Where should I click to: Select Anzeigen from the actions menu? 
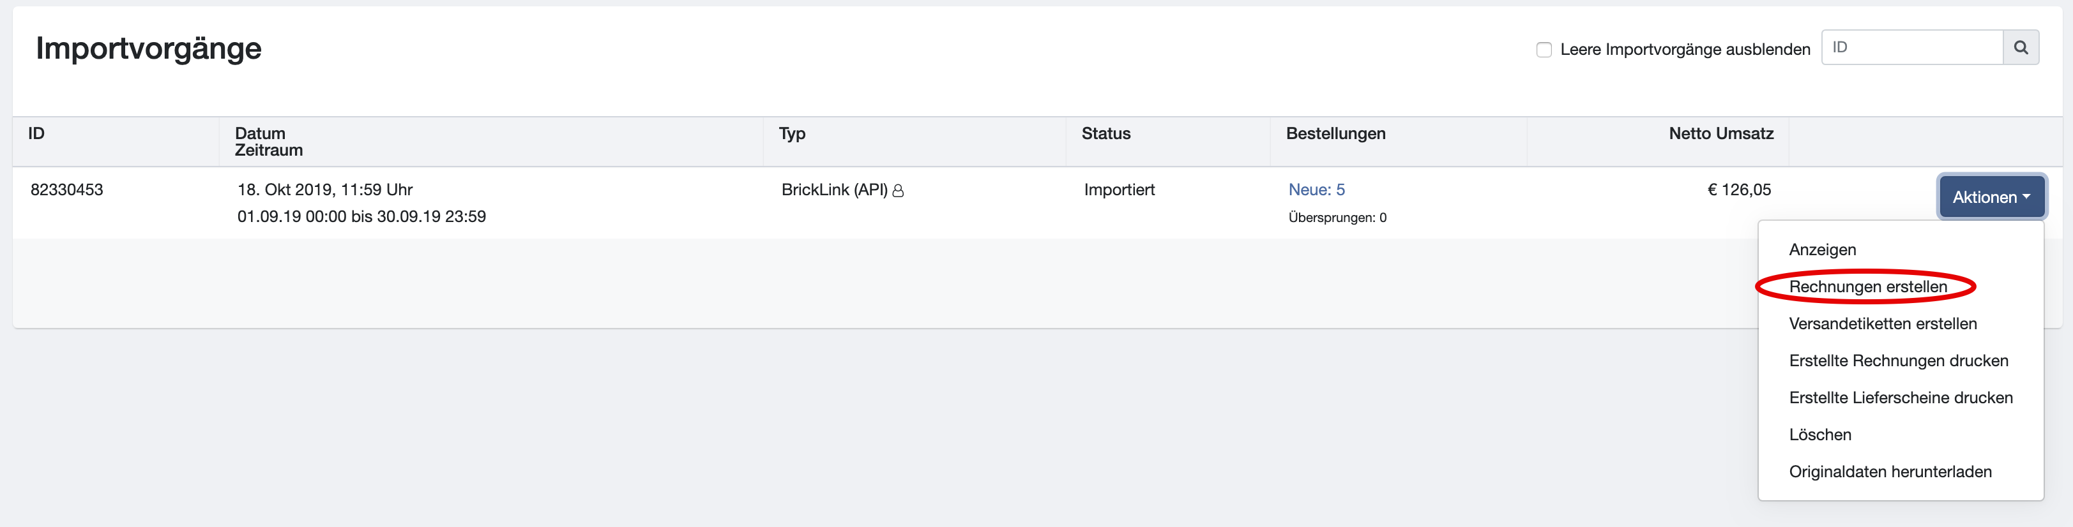coord(1822,250)
